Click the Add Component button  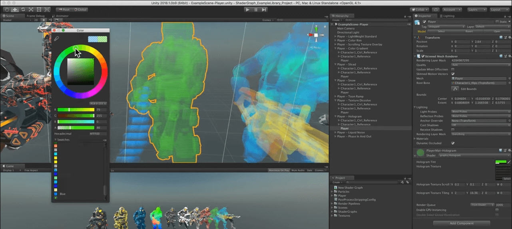[462, 223]
